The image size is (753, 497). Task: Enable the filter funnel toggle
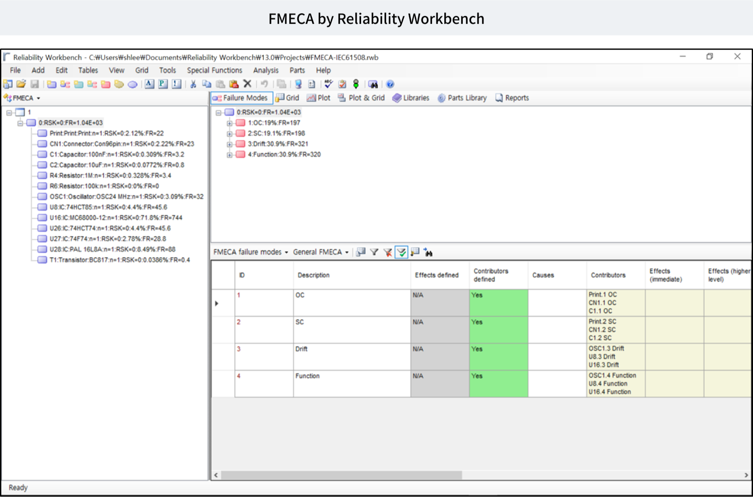click(x=374, y=252)
